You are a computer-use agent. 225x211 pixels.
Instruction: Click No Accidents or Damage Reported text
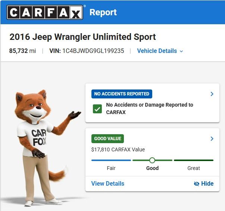coord(150,108)
